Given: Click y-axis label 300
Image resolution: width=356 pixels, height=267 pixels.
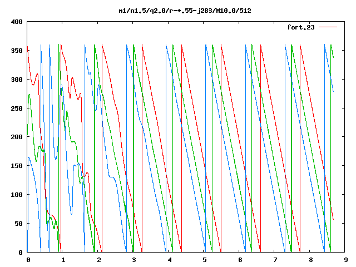Looking at the screenshot, I should [17, 80].
